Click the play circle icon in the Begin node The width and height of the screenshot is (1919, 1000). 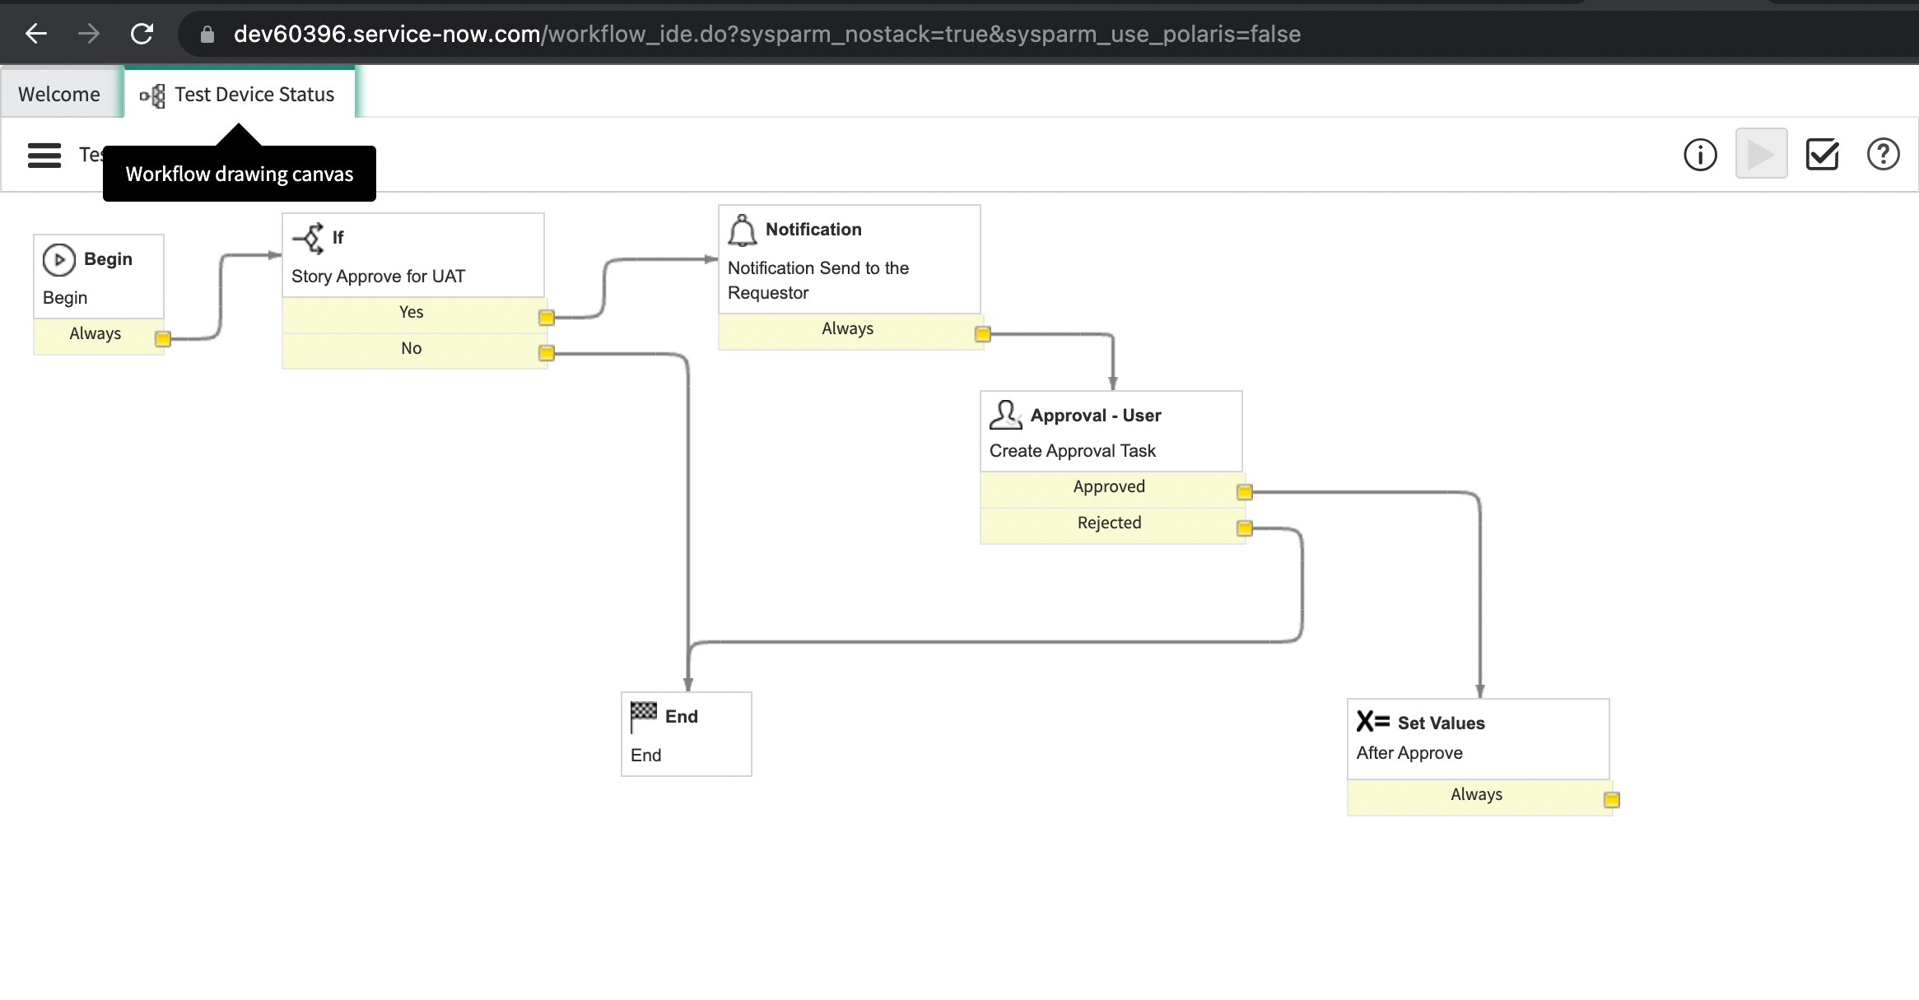tap(58, 258)
